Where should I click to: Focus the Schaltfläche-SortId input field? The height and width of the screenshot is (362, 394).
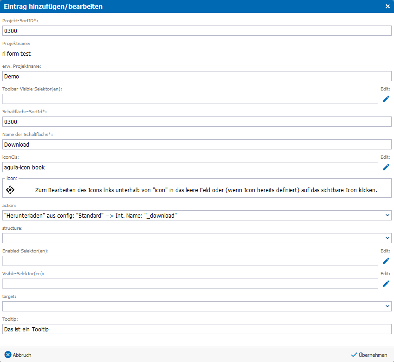click(197, 122)
